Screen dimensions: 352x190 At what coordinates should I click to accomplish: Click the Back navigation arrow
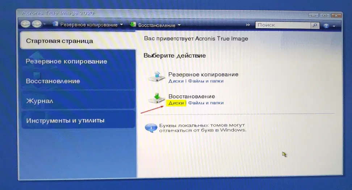[x=25, y=24]
